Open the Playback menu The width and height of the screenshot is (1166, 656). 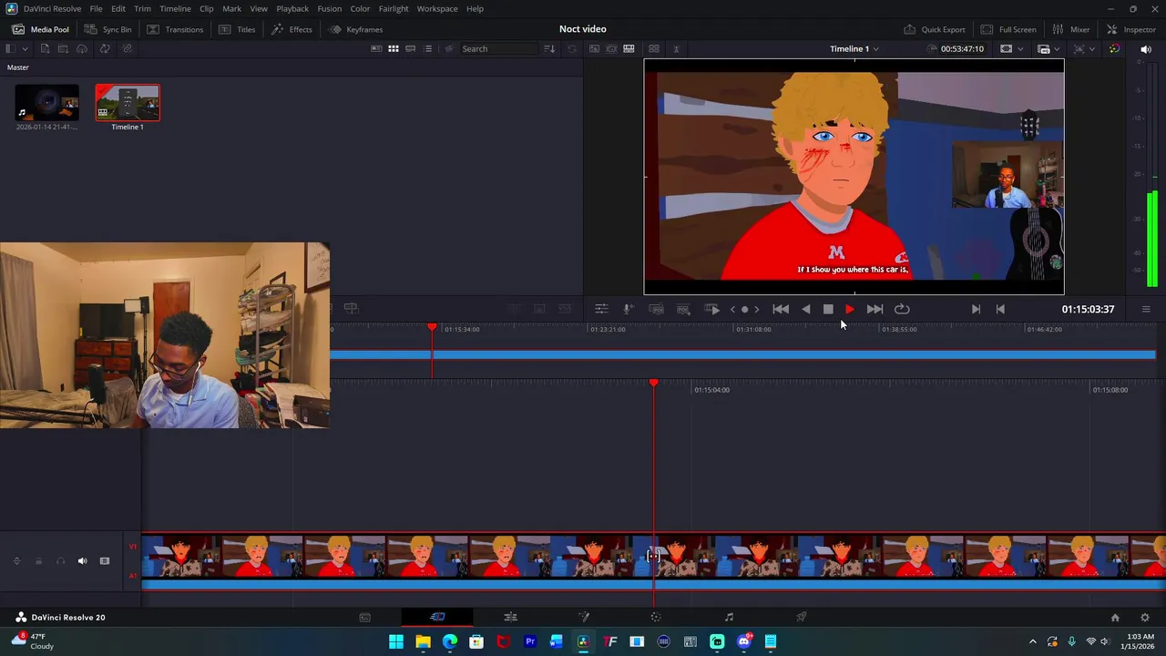coord(292,8)
